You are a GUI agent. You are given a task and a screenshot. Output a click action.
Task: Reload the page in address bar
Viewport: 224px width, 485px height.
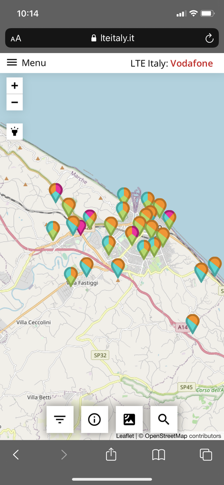209,38
